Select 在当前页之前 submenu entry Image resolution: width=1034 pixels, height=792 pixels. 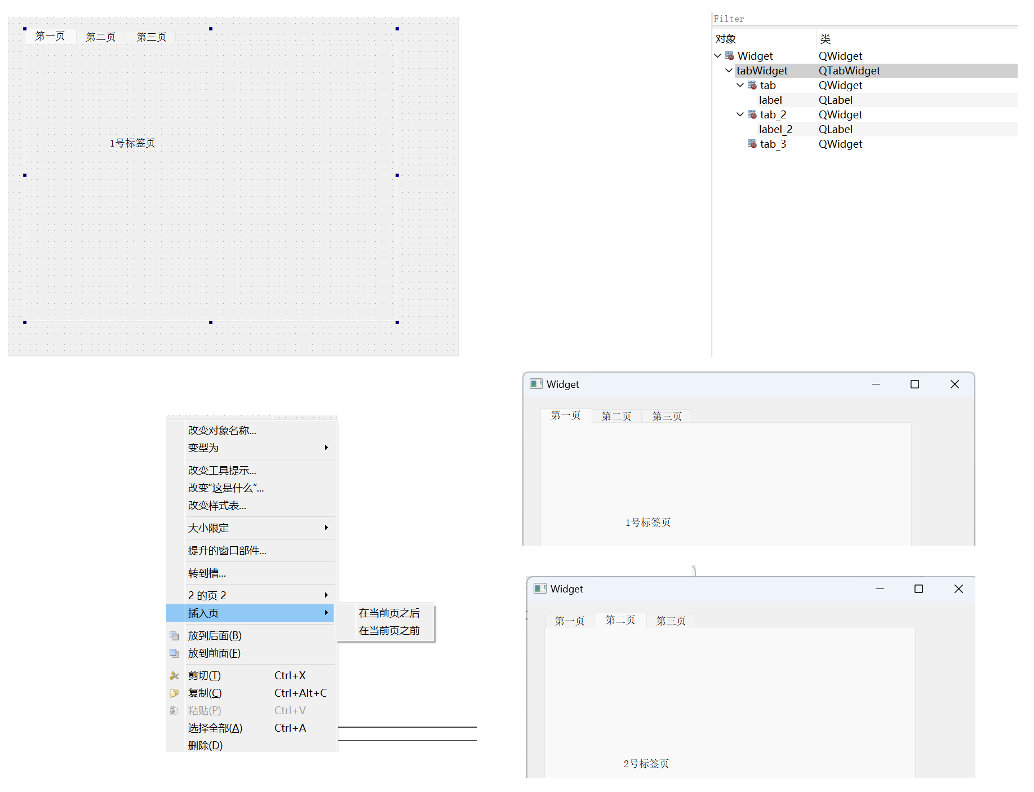point(389,630)
